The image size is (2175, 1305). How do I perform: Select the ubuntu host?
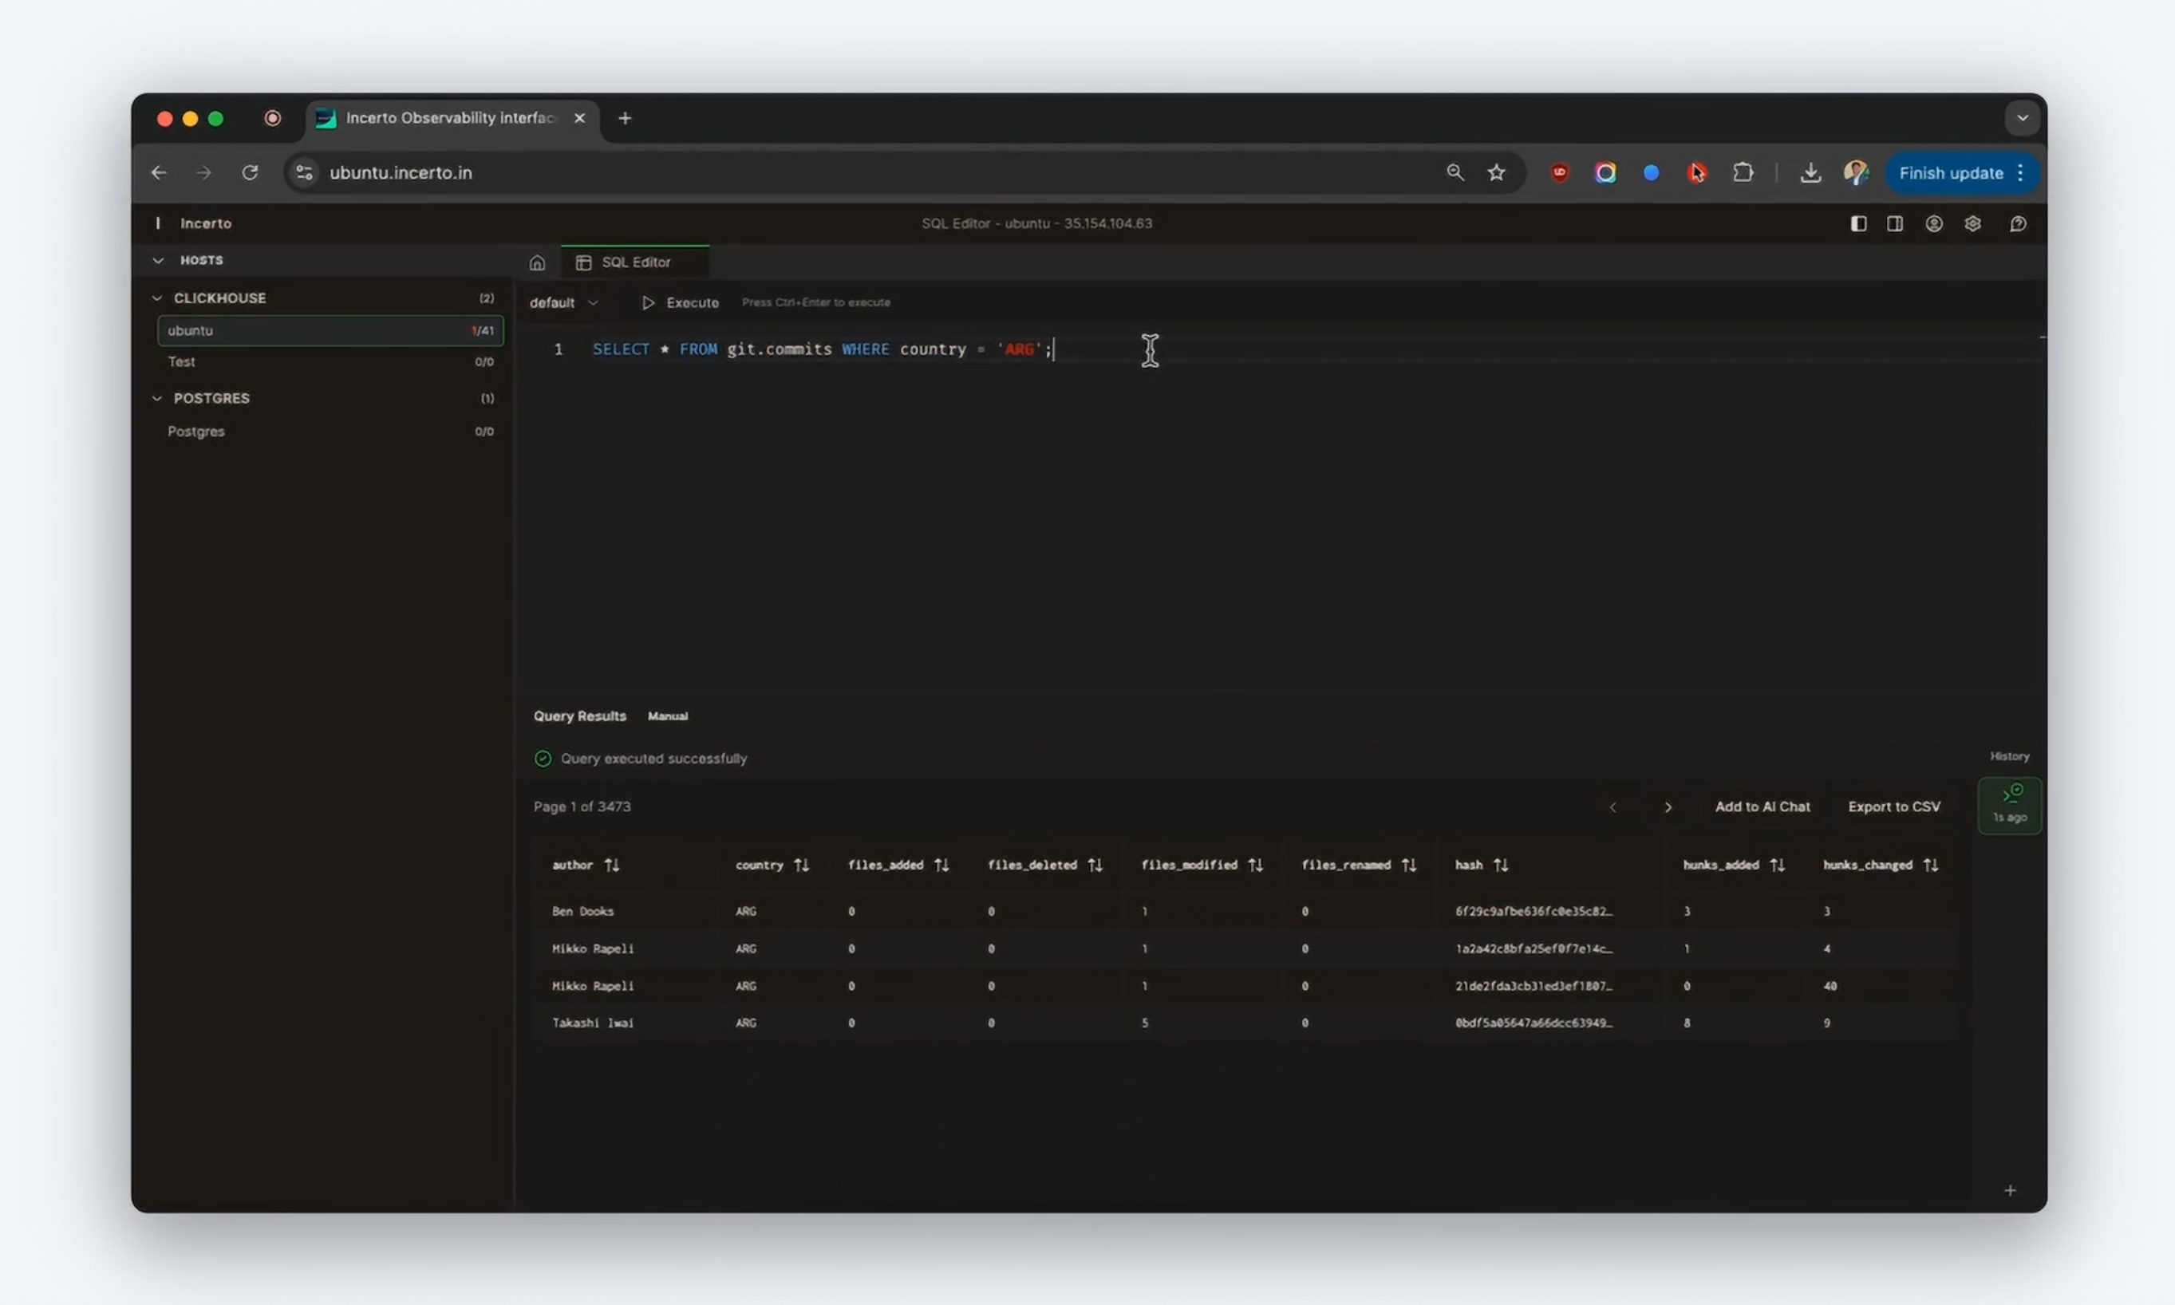point(330,331)
